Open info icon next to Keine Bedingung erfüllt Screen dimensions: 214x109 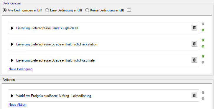(x=129, y=10)
